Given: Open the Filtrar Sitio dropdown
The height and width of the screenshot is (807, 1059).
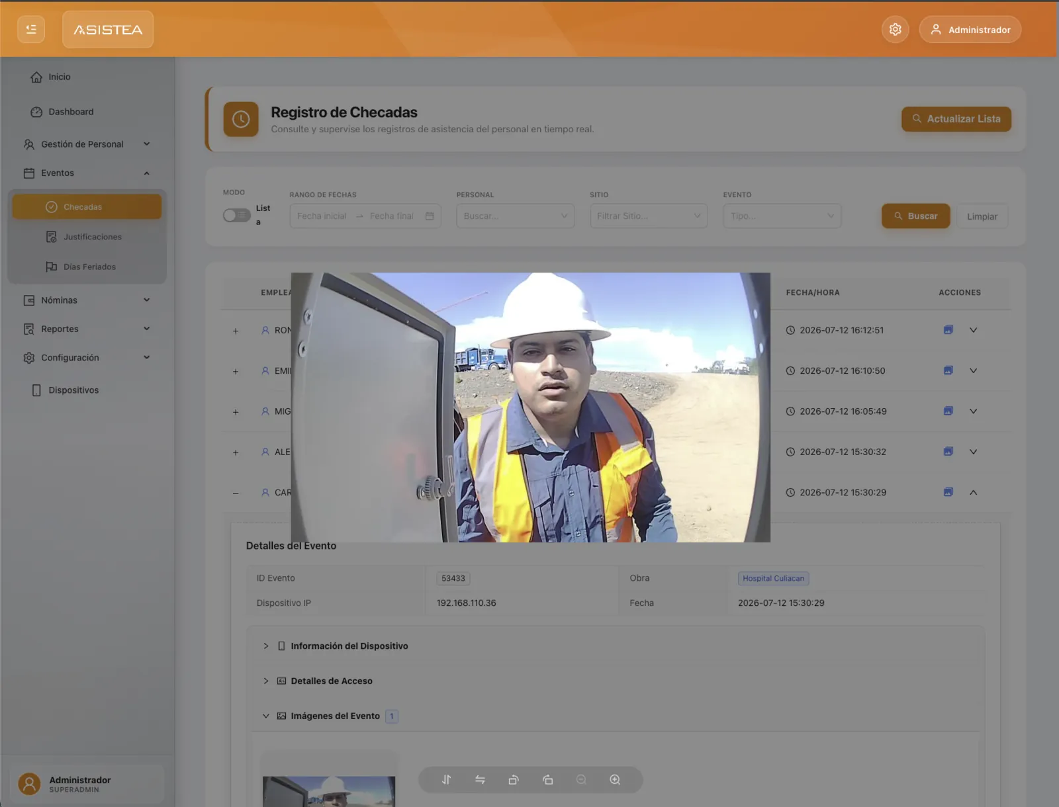Looking at the screenshot, I should click(649, 216).
